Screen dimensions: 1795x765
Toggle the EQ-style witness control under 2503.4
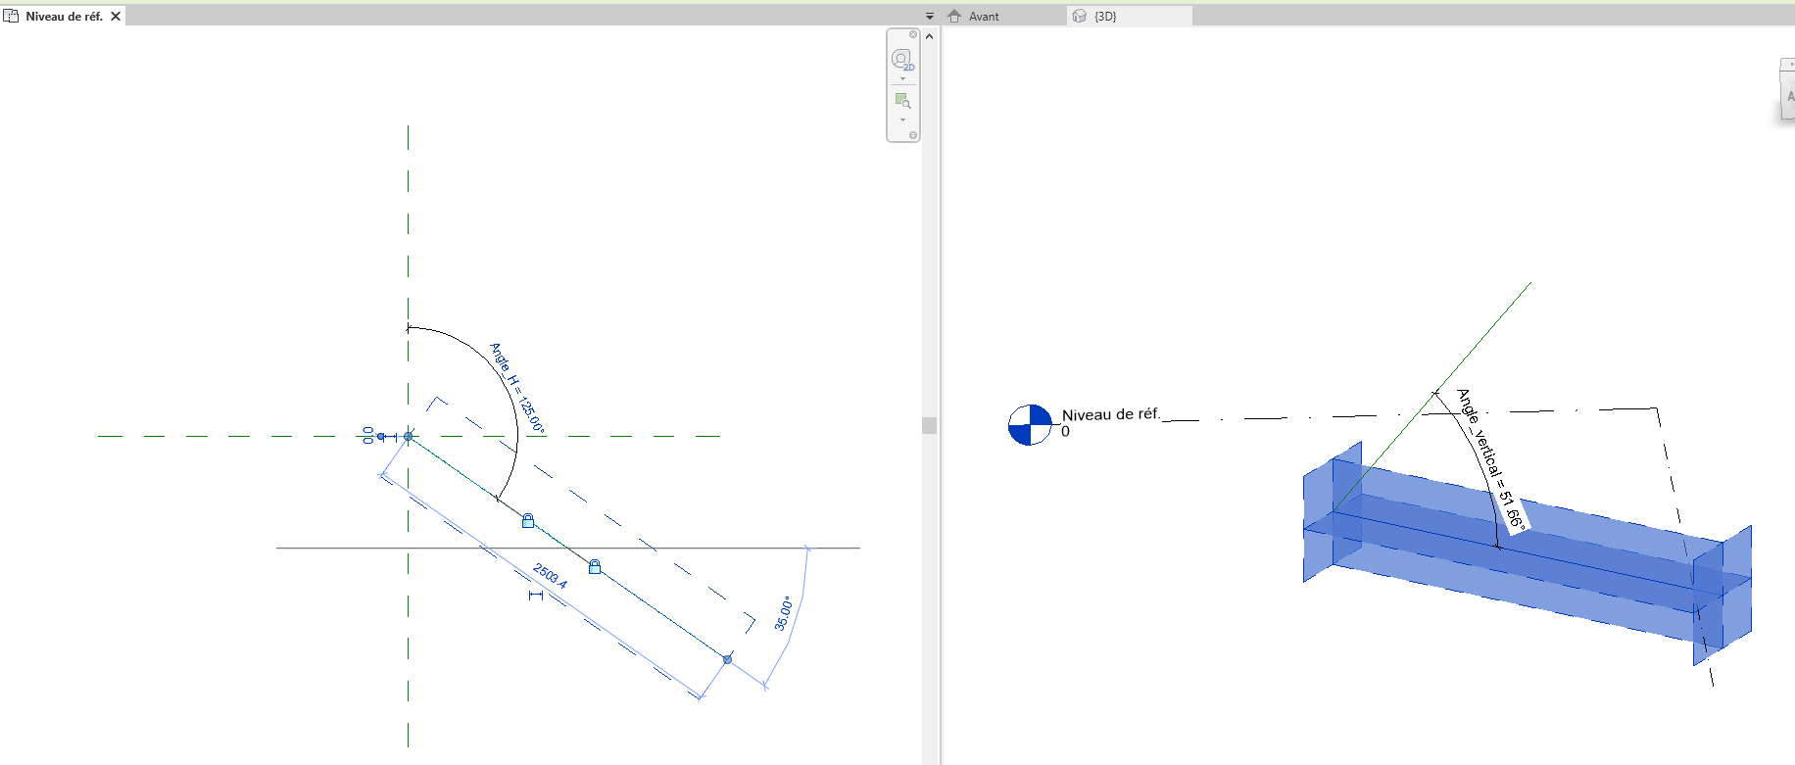point(535,596)
